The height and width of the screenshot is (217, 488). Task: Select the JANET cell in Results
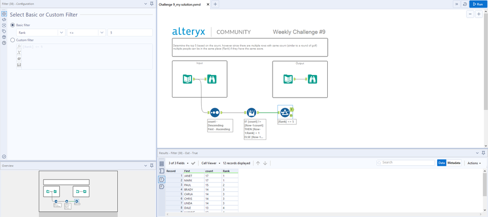[x=193, y=176]
